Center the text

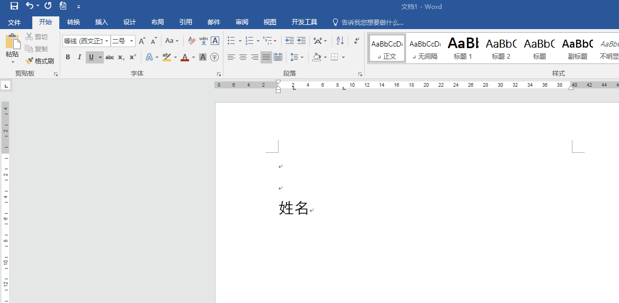point(243,57)
